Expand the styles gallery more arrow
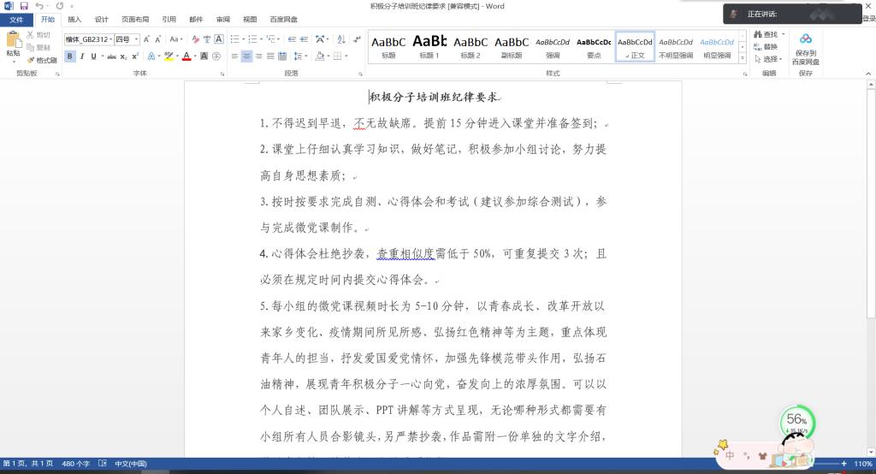This screenshot has width=876, height=474. tap(743, 57)
